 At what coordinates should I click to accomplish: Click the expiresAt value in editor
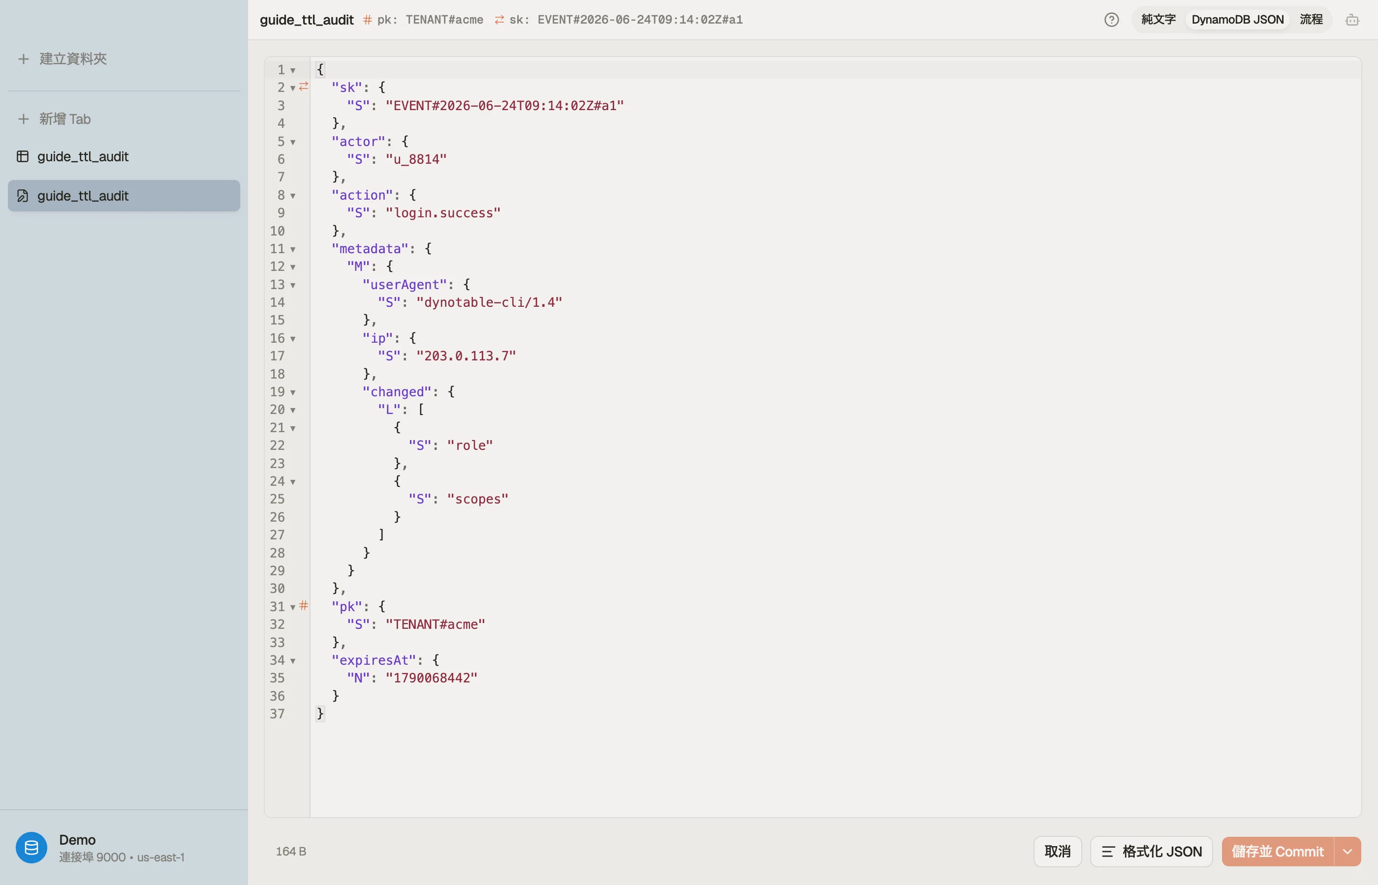pos(431,678)
